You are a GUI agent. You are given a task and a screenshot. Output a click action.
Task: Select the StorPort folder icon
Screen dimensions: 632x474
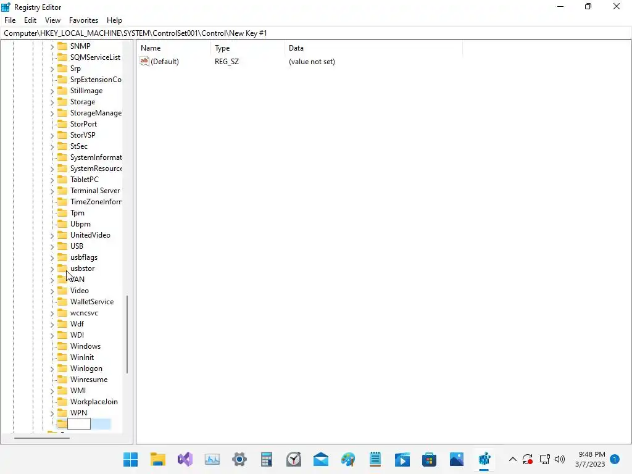pos(62,123)
